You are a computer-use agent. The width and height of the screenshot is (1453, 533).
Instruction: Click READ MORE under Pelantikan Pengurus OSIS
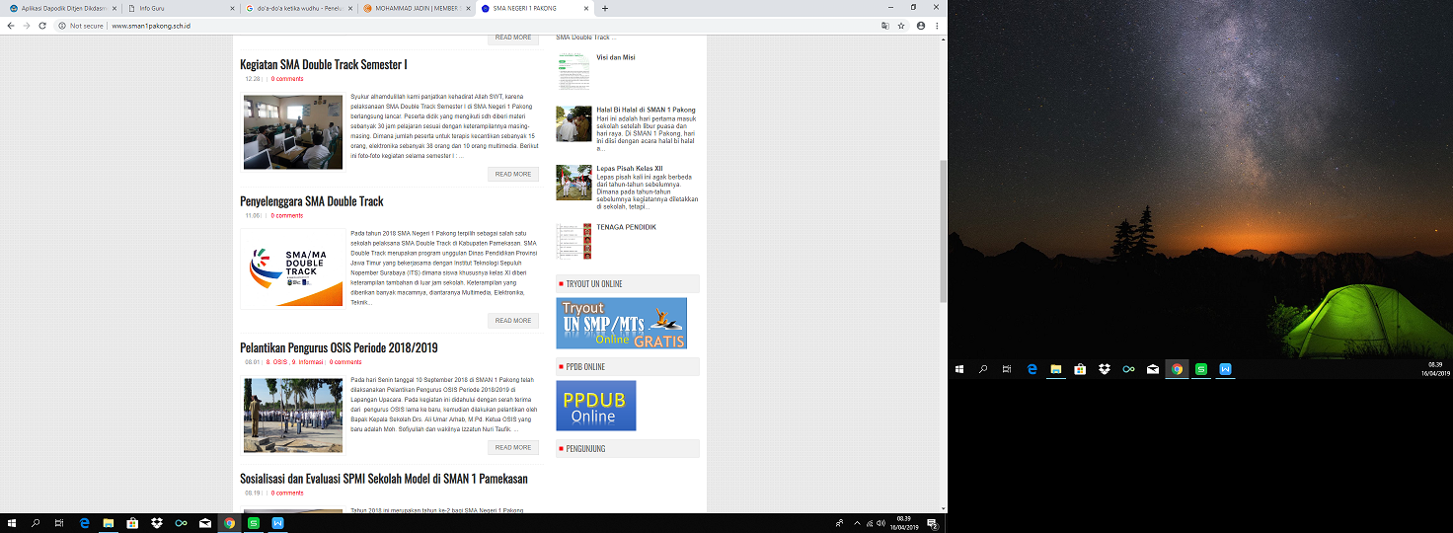tap(513, 447)
